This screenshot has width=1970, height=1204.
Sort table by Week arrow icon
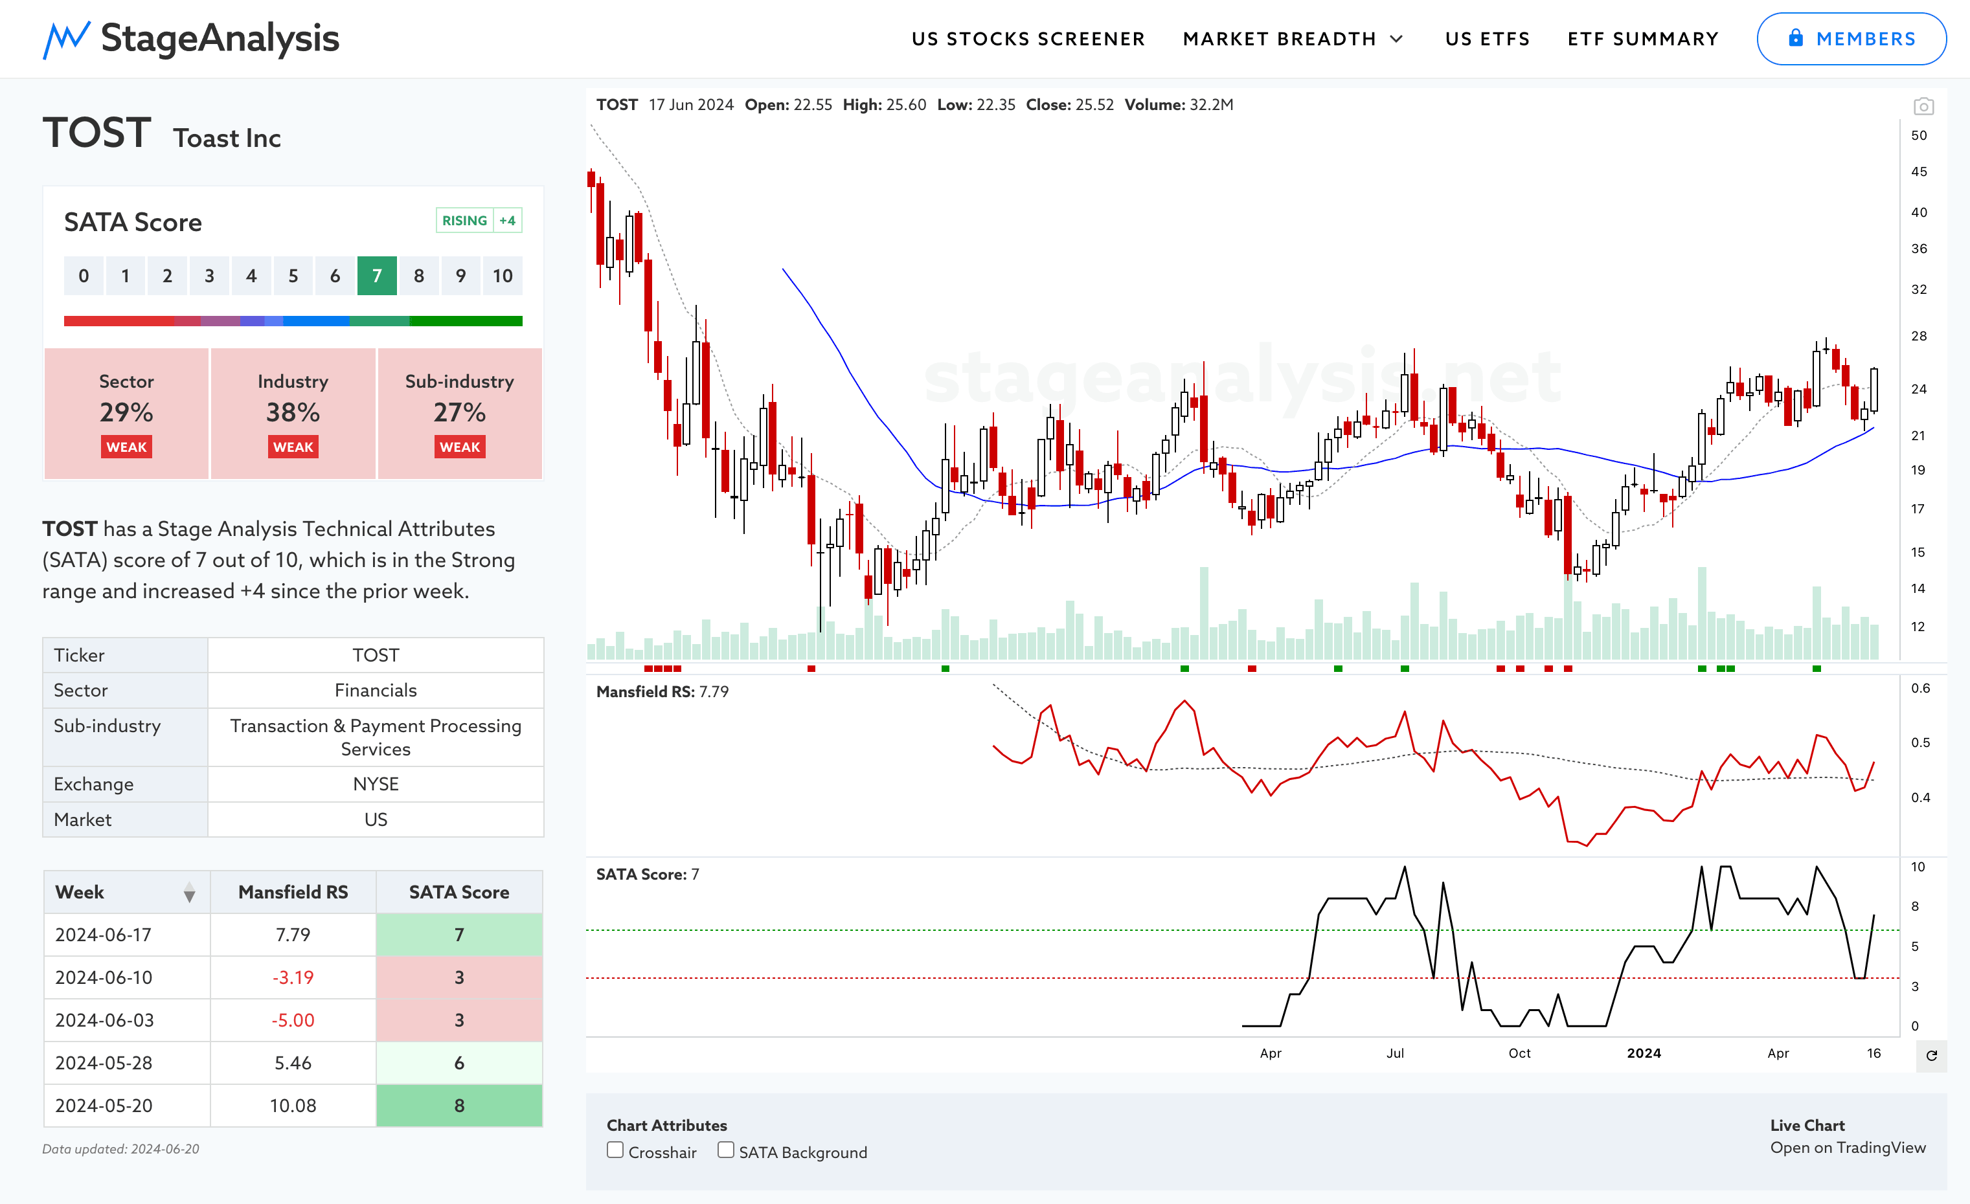[188, 893]
